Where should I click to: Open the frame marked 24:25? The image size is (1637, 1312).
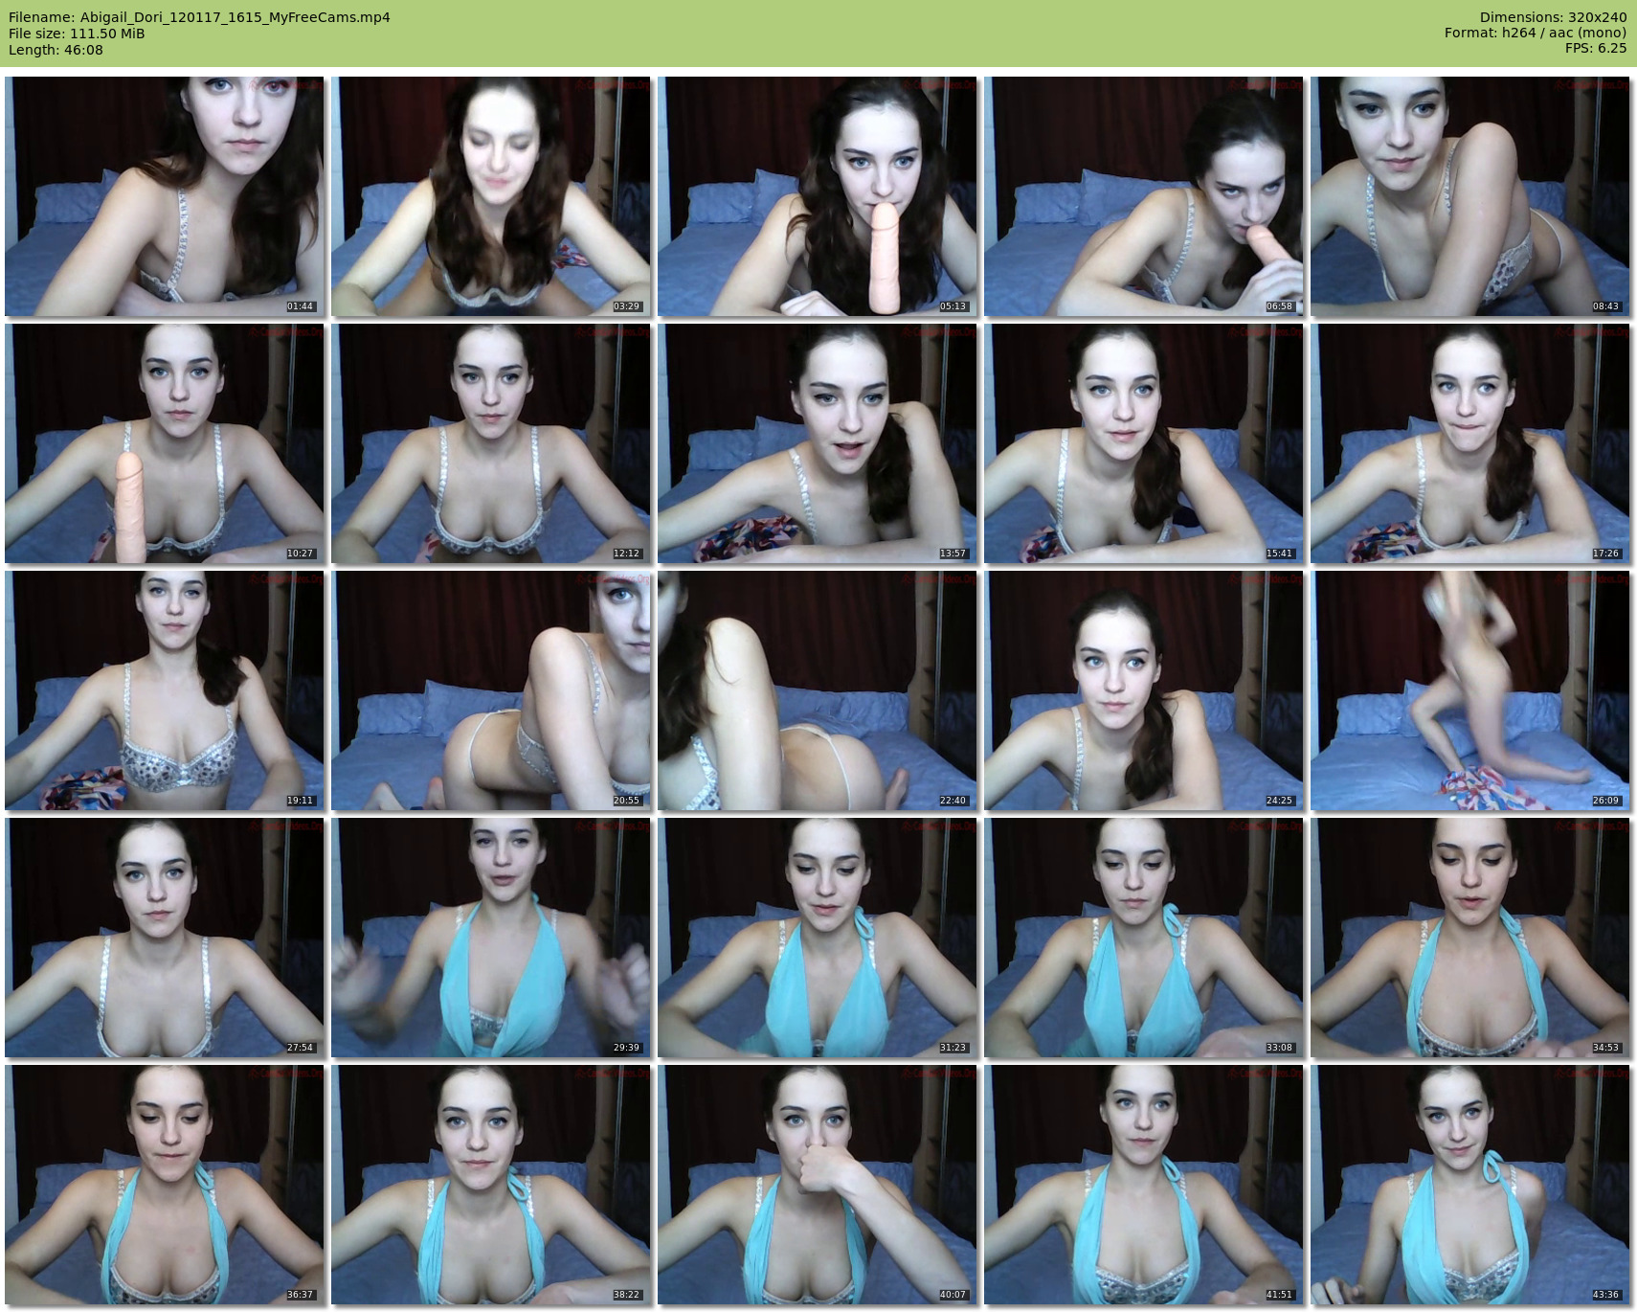(x=1143, y=690)
